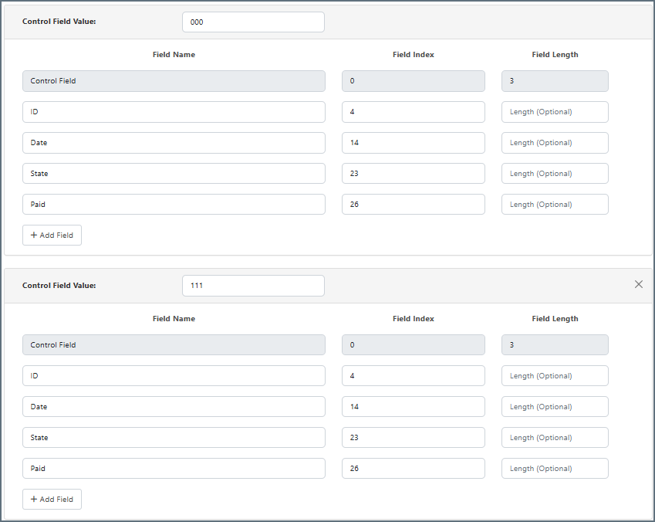Select Paid field name in the 000 section
Image resolution: width=655 pixels, height=522 pixels.
[174, 205]
